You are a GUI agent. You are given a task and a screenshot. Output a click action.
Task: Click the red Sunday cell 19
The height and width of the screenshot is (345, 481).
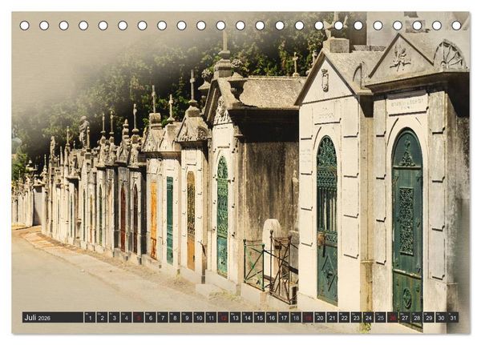[x=308, y=318]
